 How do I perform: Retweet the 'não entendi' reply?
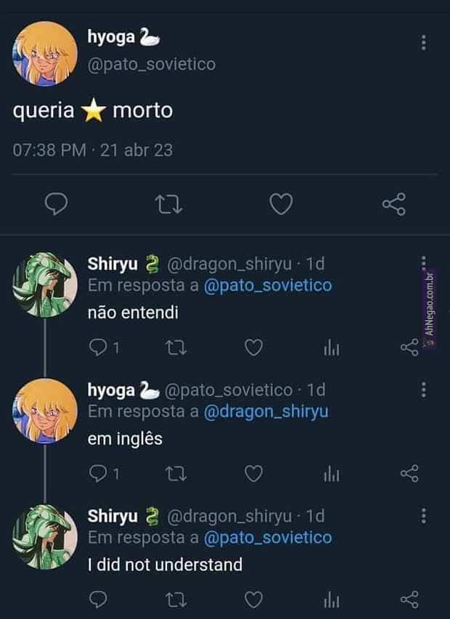pos(176,348)
